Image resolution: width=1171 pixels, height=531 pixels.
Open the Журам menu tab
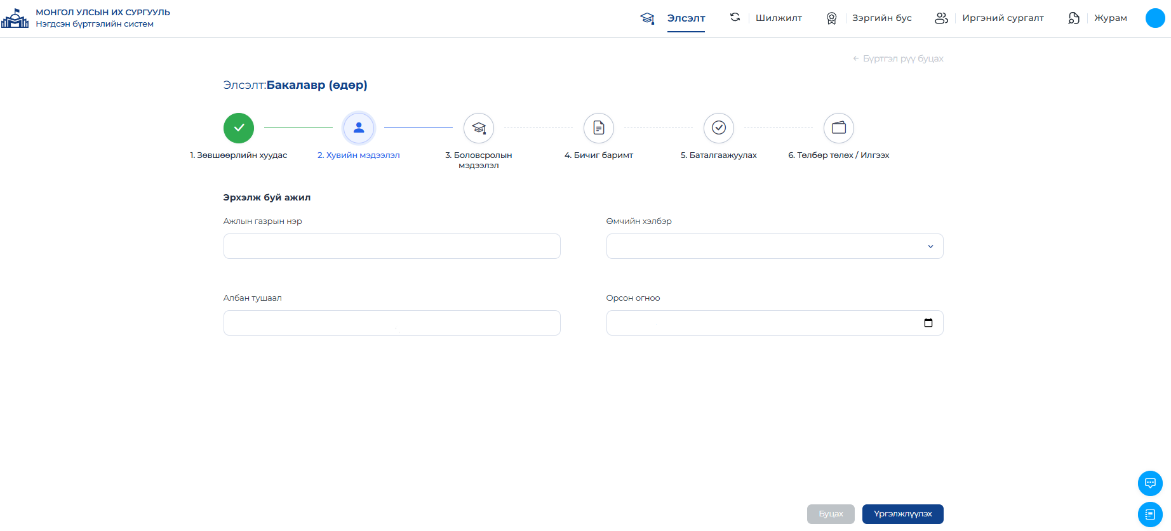point(1111,18)
